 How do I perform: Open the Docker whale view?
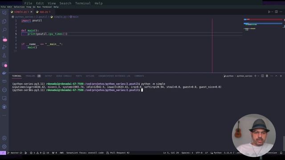click(x=4, y=73)
